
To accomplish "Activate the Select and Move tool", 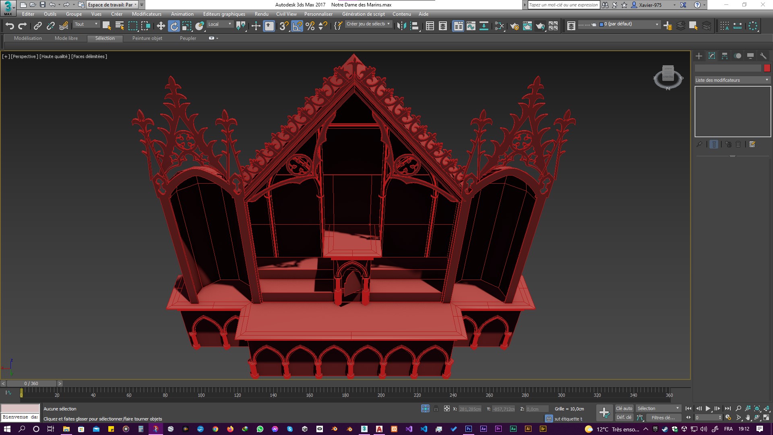I will [161, 26].
